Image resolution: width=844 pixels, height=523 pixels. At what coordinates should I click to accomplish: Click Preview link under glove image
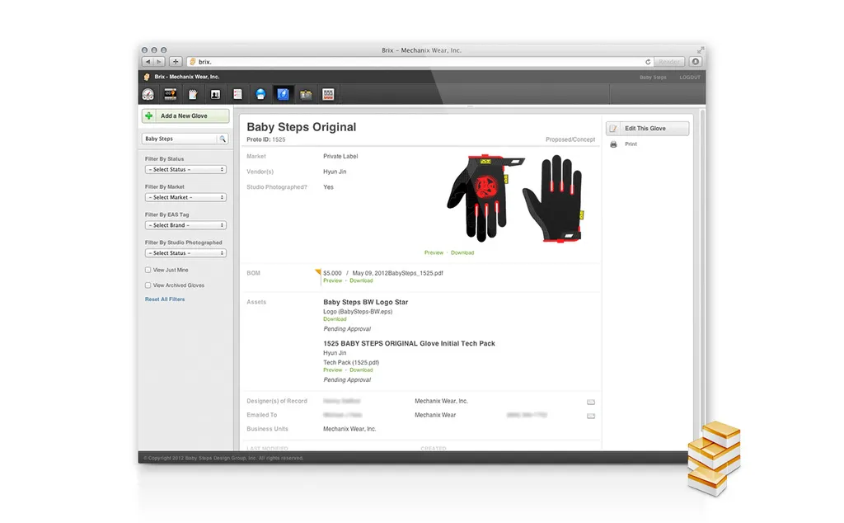click(434, 252)
